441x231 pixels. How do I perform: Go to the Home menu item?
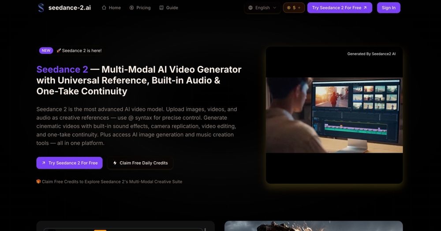click(112, 8)
